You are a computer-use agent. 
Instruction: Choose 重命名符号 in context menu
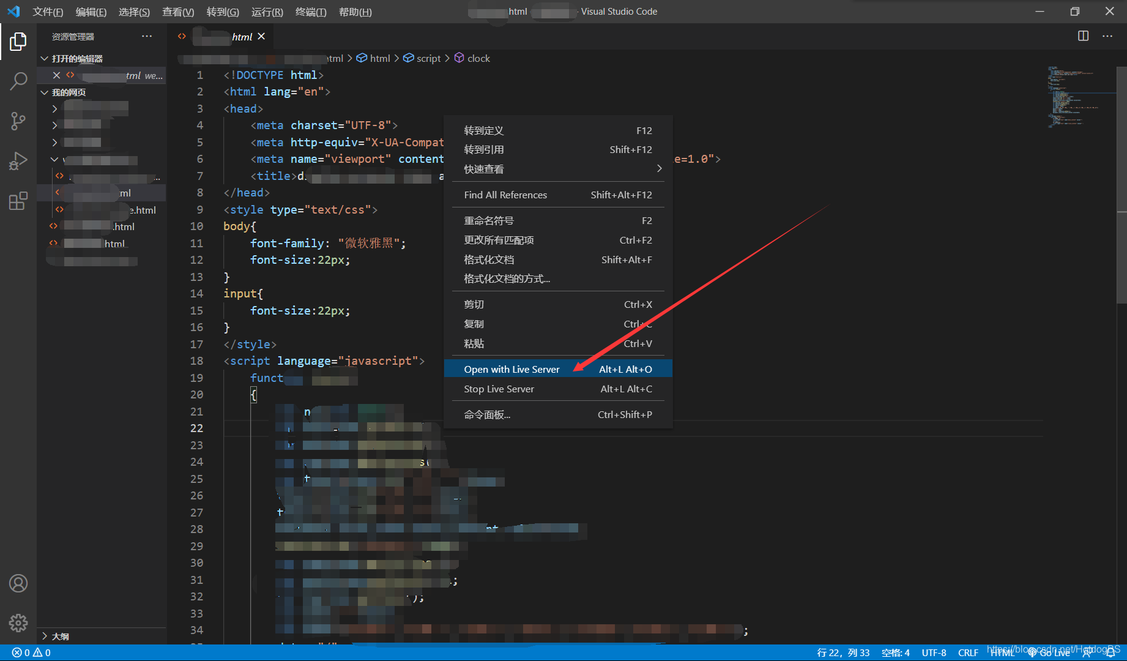pos(558,220)
